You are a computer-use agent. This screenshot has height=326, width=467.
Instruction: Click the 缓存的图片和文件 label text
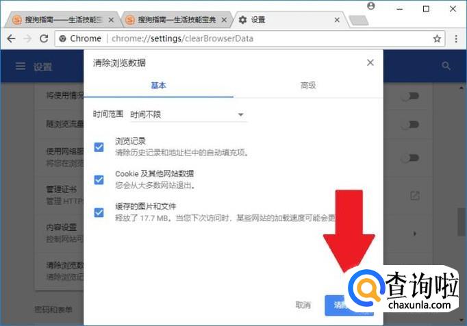pyautogui.click(x=146, y=206)
